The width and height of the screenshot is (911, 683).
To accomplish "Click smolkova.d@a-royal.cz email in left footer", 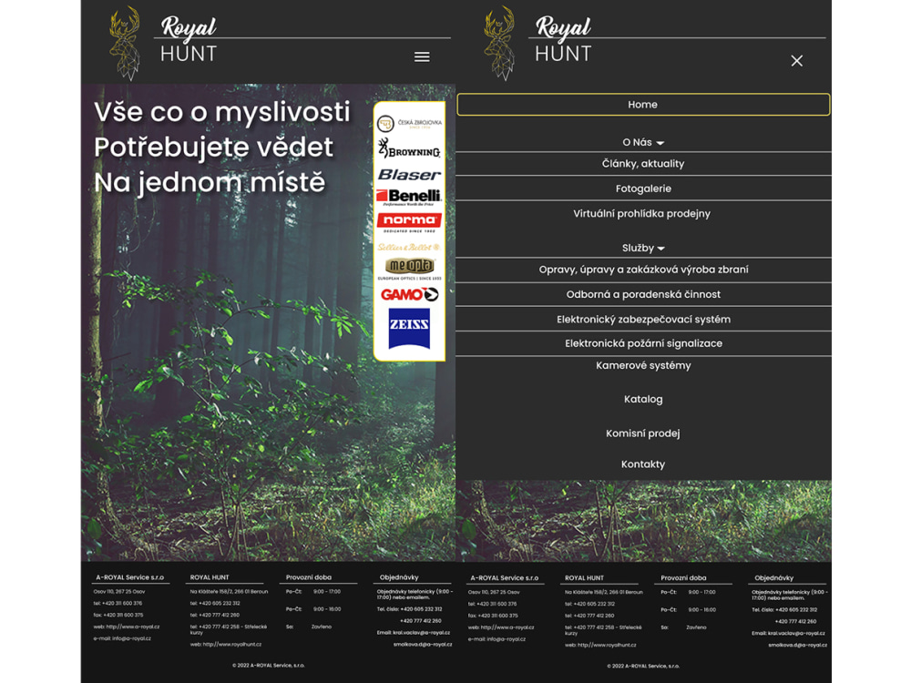I will point(423,644).
